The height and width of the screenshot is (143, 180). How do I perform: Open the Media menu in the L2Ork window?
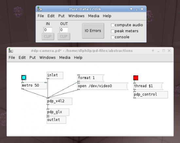[94, 16]
